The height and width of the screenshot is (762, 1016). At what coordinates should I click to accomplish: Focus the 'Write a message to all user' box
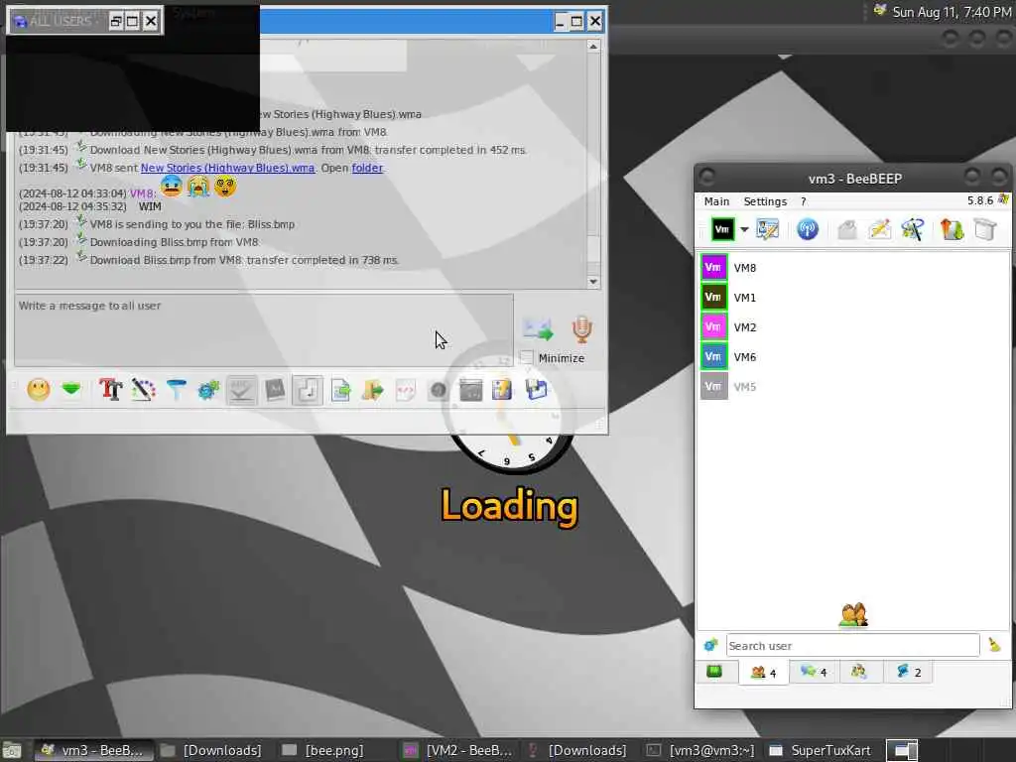264,329
